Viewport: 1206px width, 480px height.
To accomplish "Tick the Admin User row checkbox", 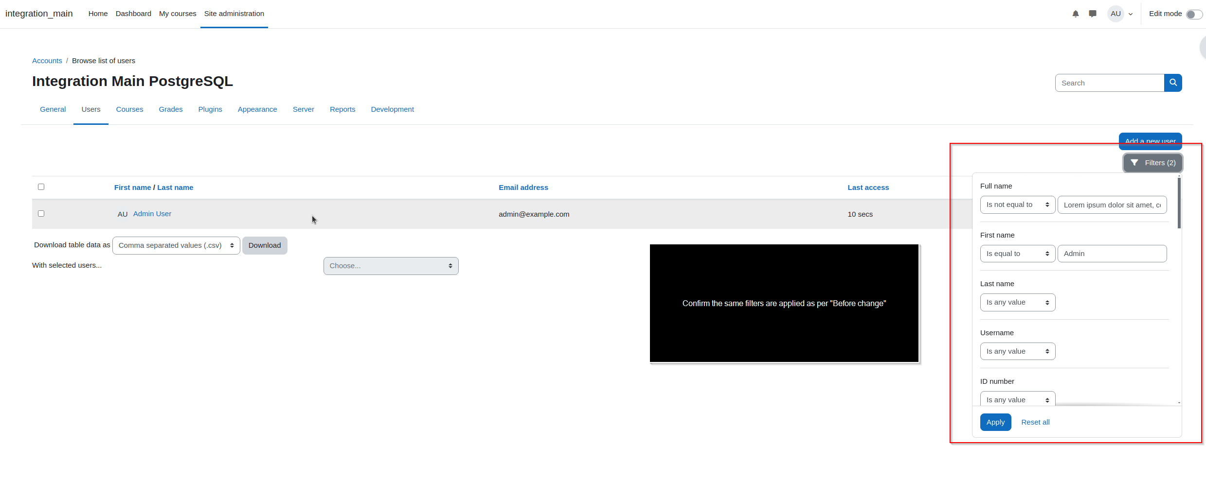I will coord(41,214).
